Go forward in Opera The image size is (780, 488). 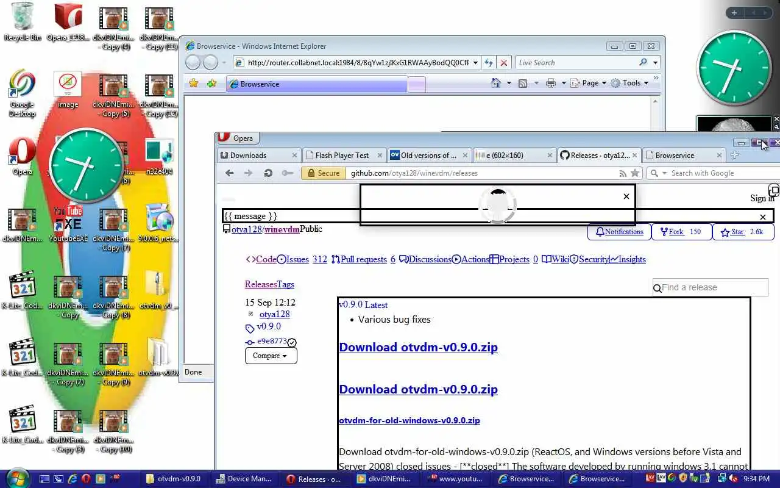click(x=248, y=173)
